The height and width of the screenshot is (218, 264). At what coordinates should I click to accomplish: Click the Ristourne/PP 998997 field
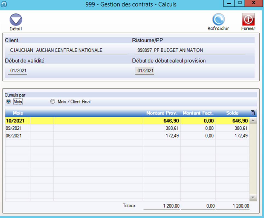(x=190, y=50)
